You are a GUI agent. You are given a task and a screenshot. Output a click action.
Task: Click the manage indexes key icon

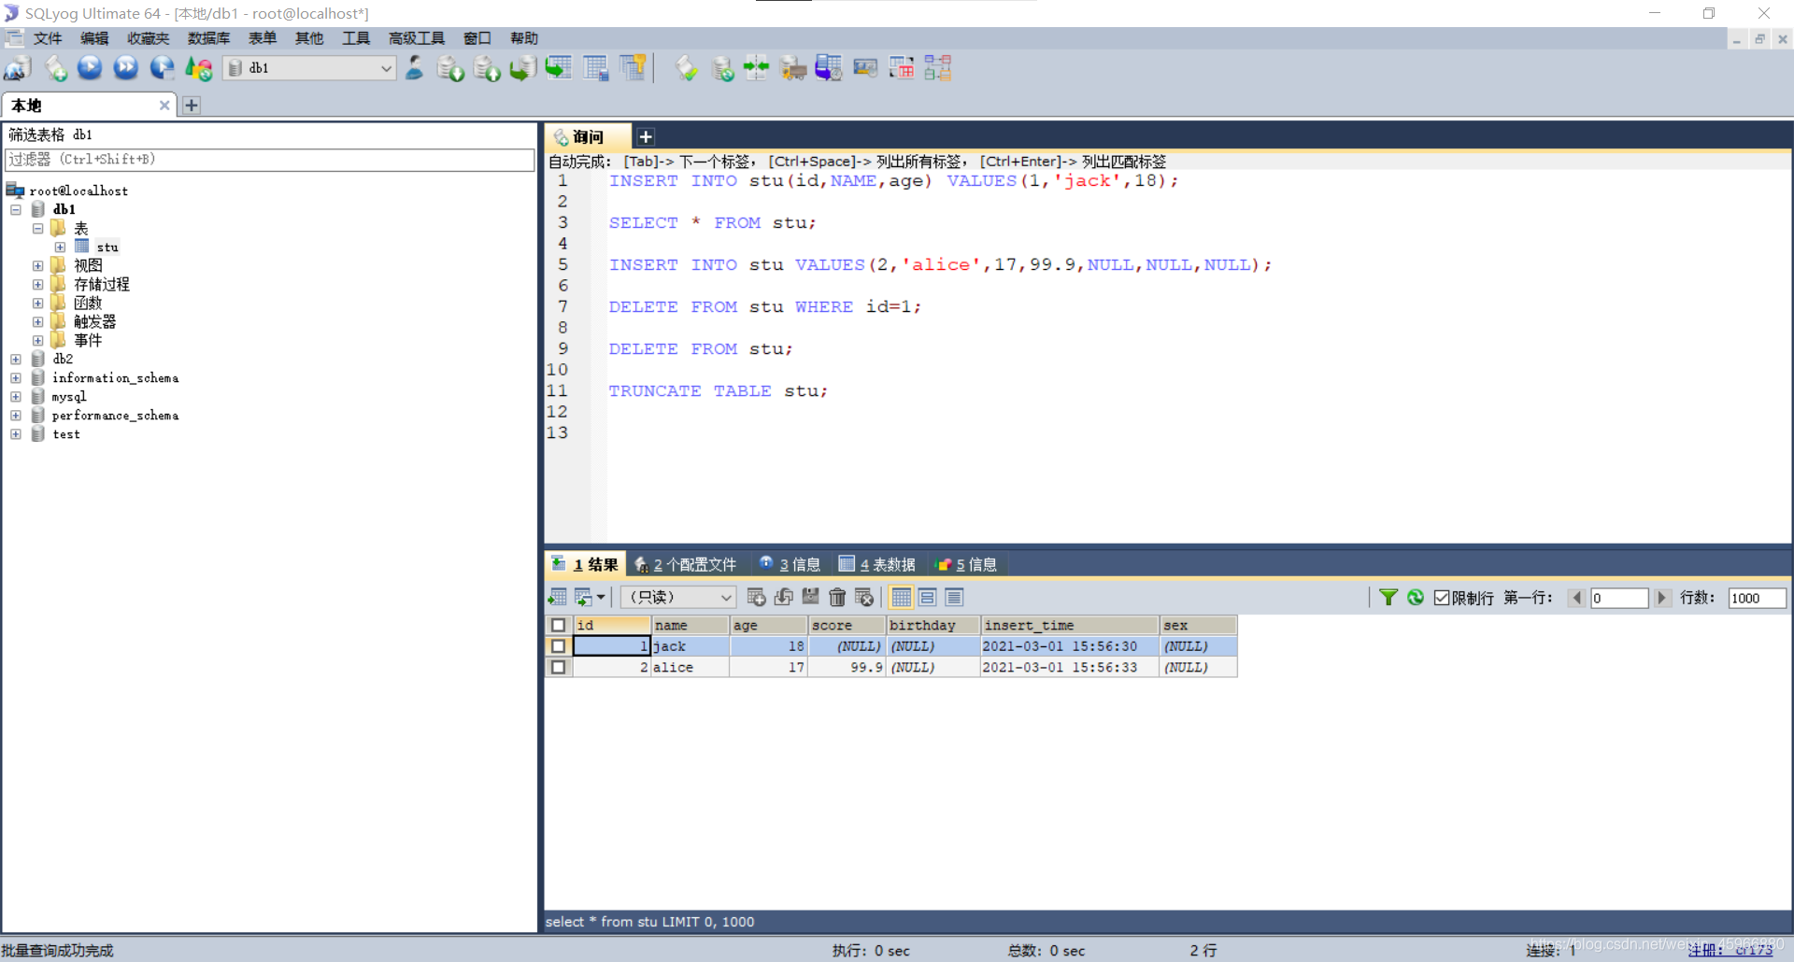pyautogui.click(x=633, y=68)
